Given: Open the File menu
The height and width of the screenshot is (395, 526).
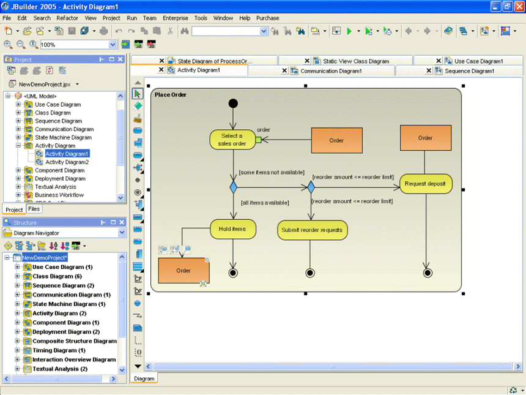Looking at the screenshot, I should pos(7,18).
